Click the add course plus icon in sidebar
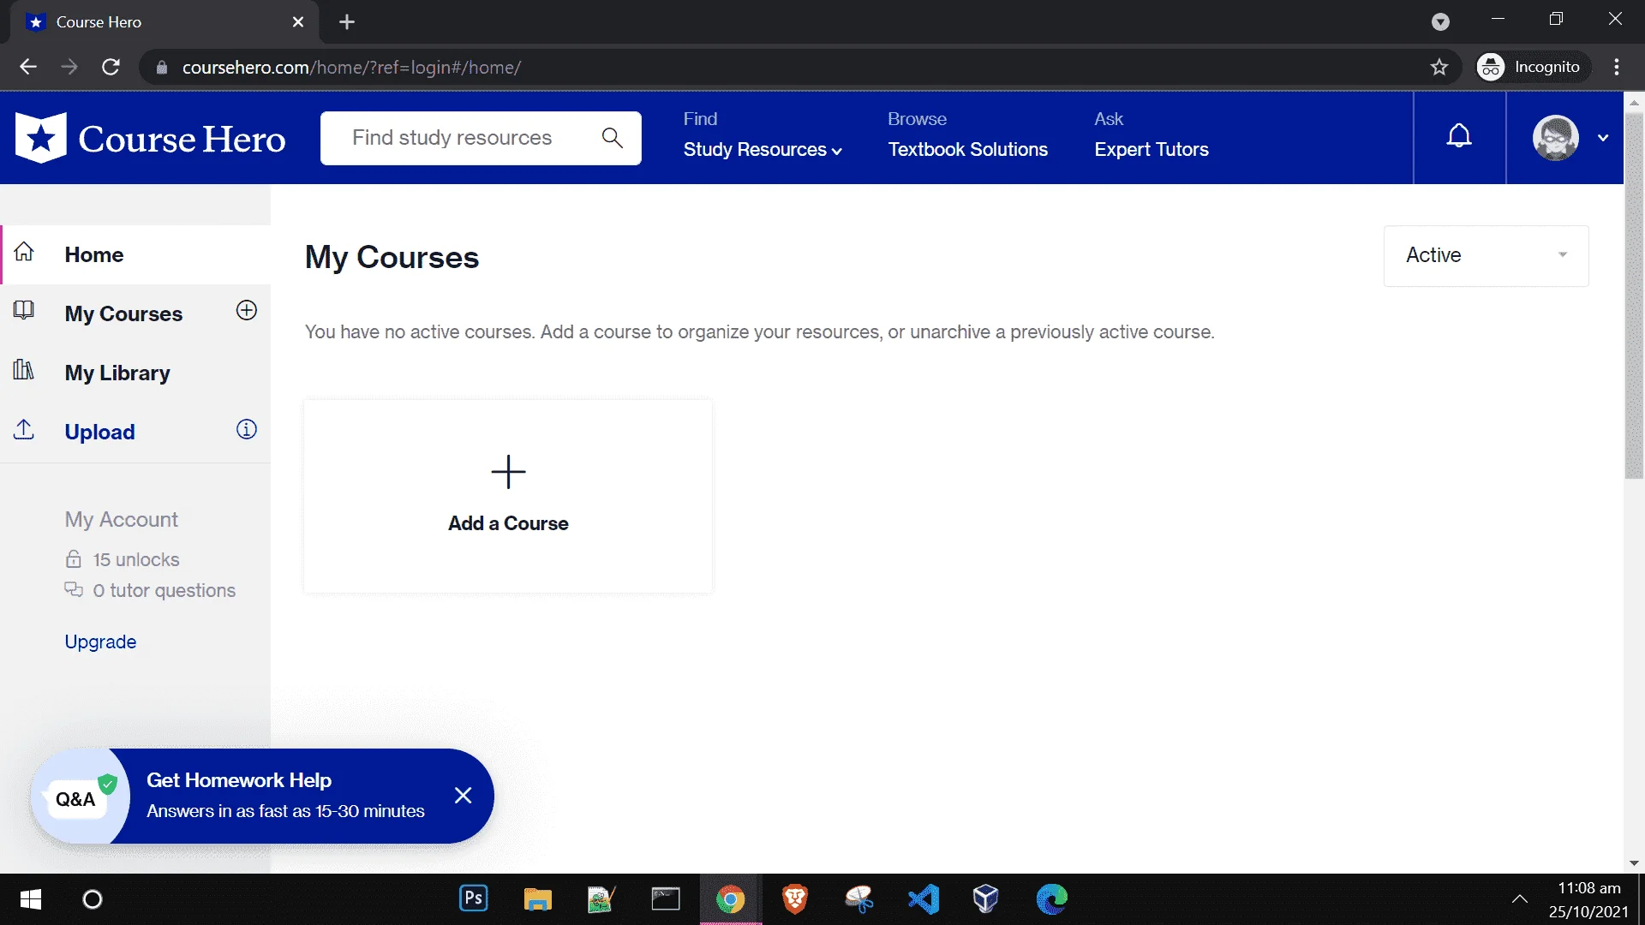Screen dimensions: 1645x925 pyautogui.click(x=247, y=311)
